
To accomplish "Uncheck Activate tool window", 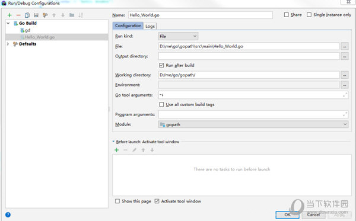I will (157, 201).
